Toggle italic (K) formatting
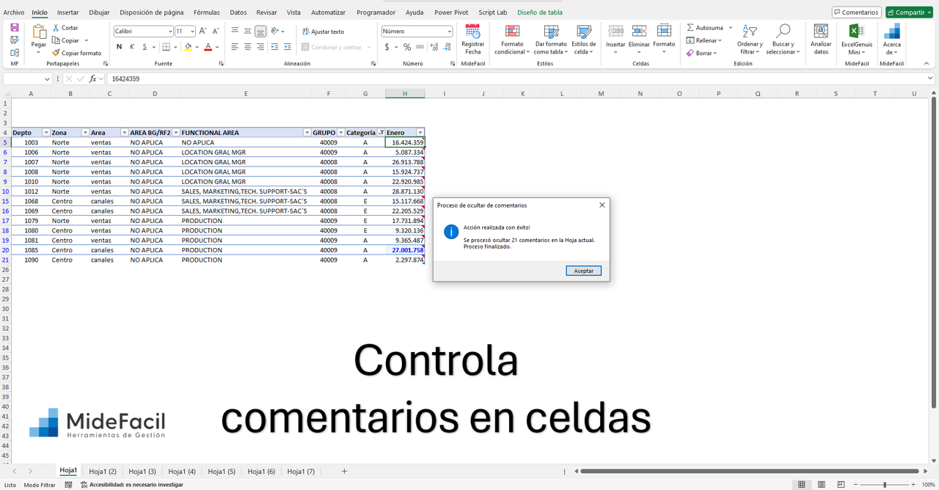Viewport: 939px width, 490px height. click(x=132, y=47)
